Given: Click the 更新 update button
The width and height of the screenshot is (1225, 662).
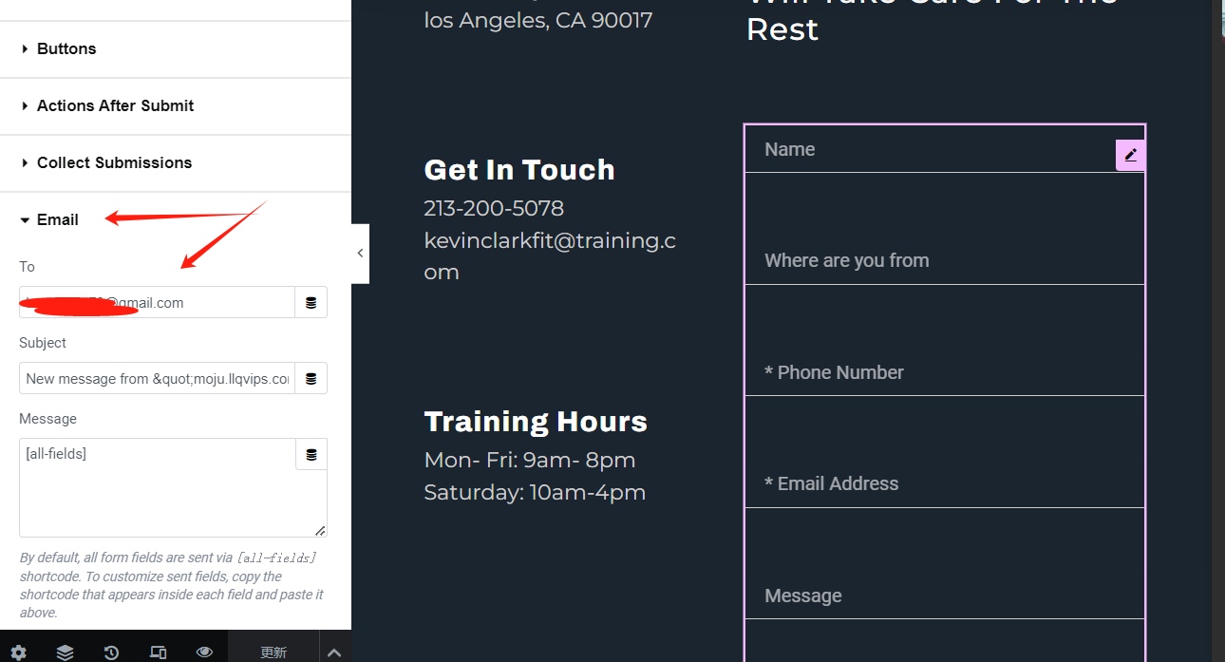Looking at the screenshot, I should (x=273, y=653).
